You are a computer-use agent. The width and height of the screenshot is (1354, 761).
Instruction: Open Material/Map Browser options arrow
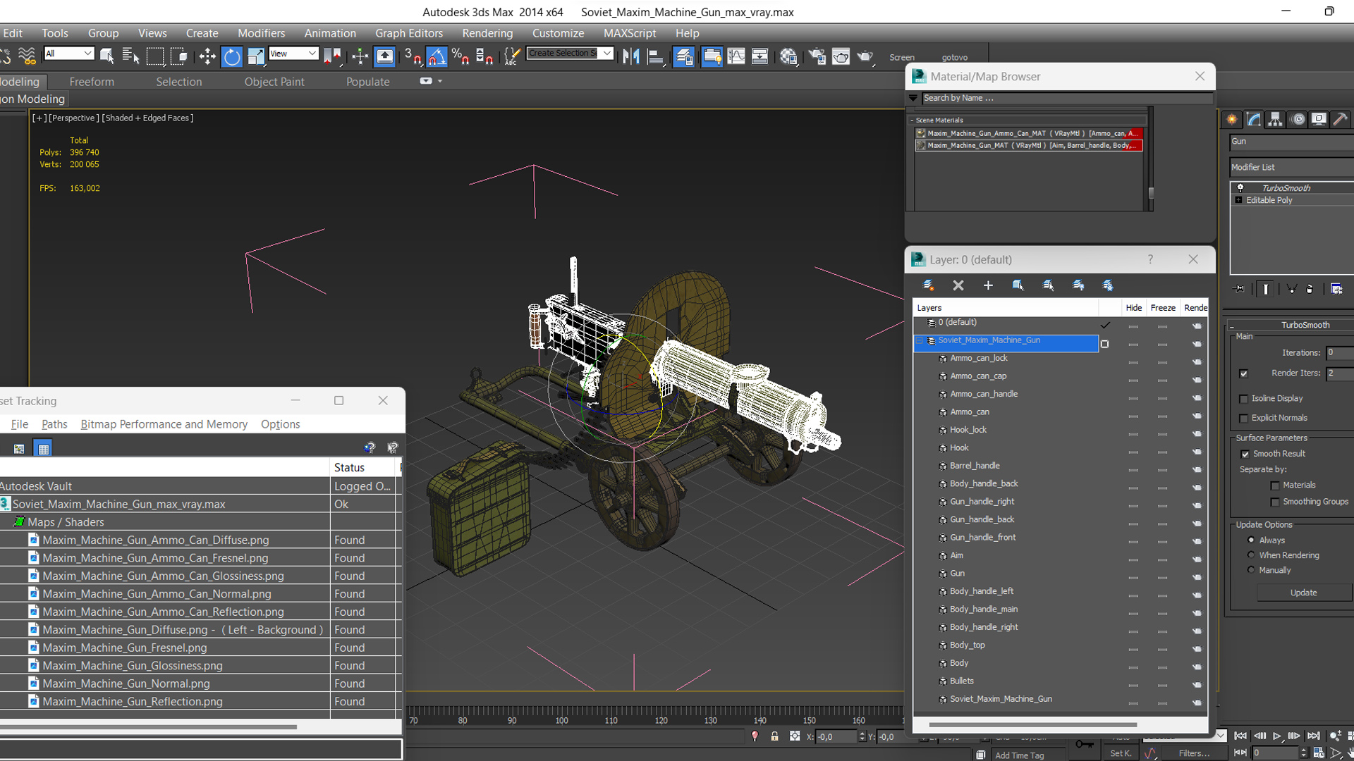913,98
